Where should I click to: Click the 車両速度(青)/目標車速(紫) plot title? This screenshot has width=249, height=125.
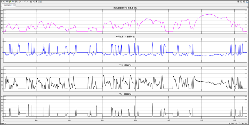[125, 8]
